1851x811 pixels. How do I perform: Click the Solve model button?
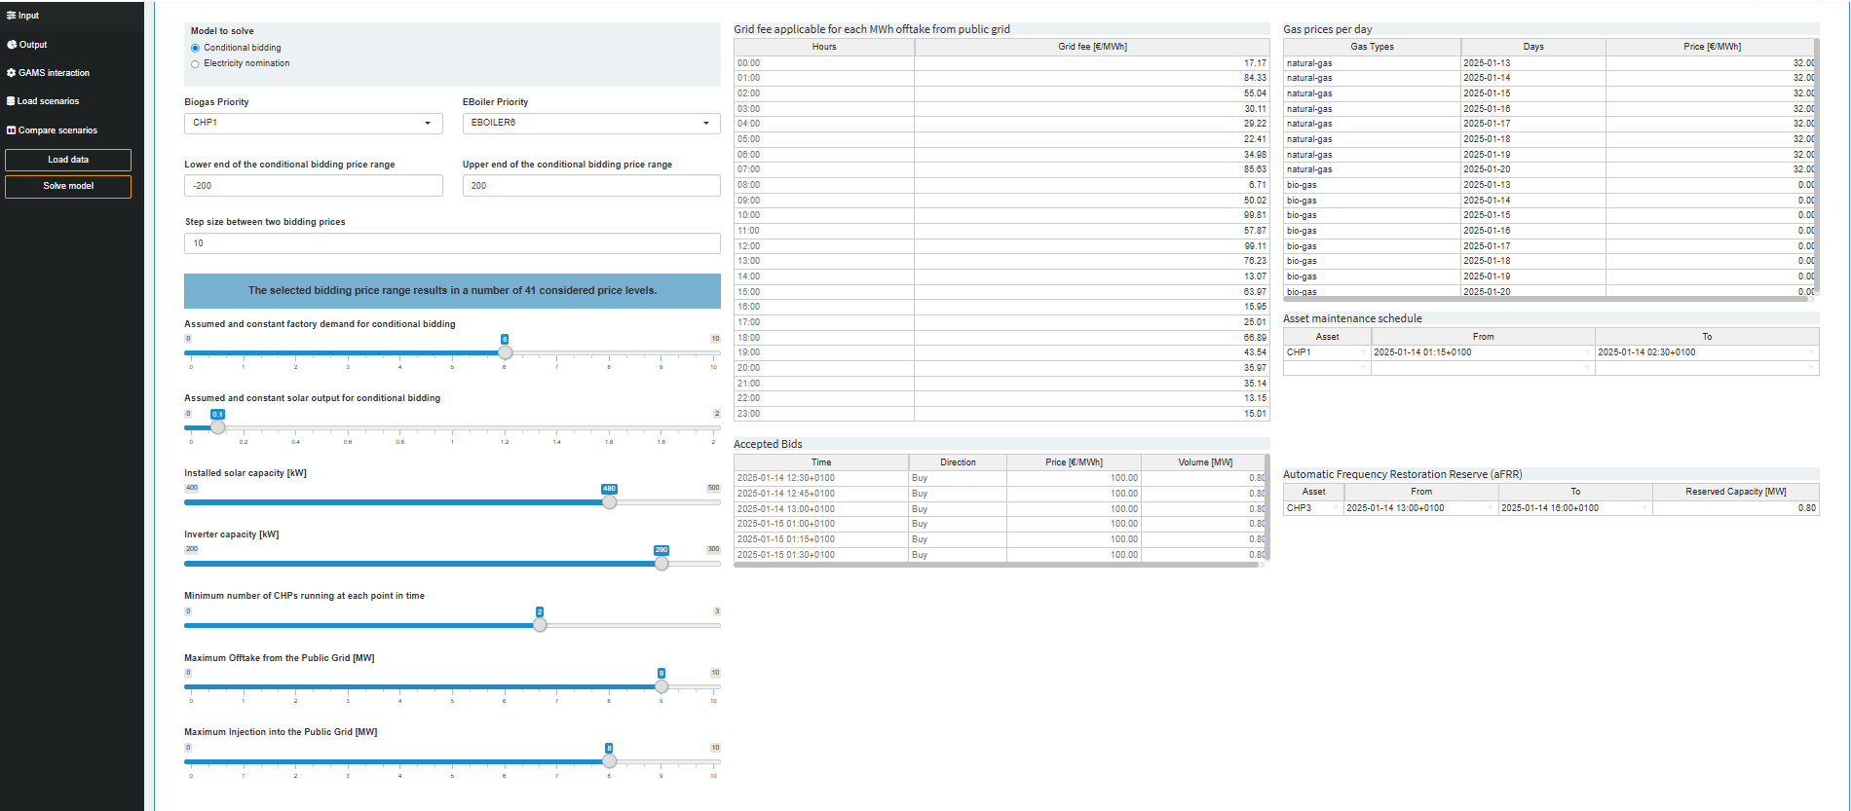point(68,186)
